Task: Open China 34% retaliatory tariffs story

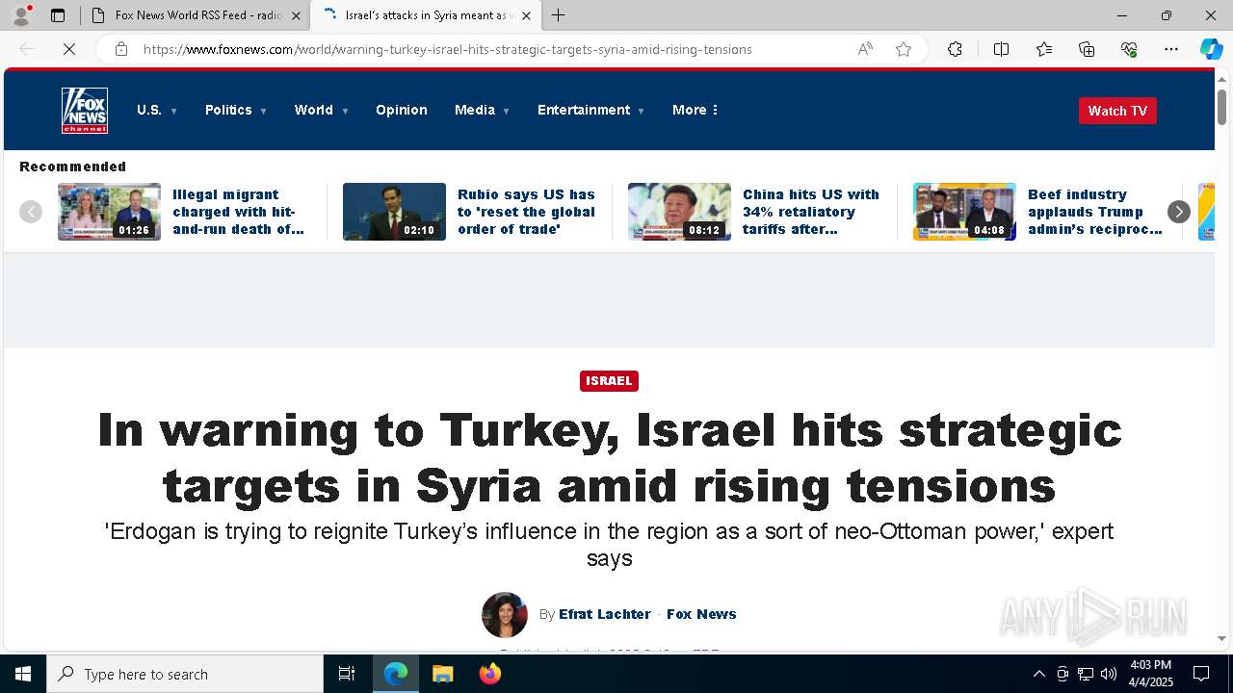Action: point(811,212)
